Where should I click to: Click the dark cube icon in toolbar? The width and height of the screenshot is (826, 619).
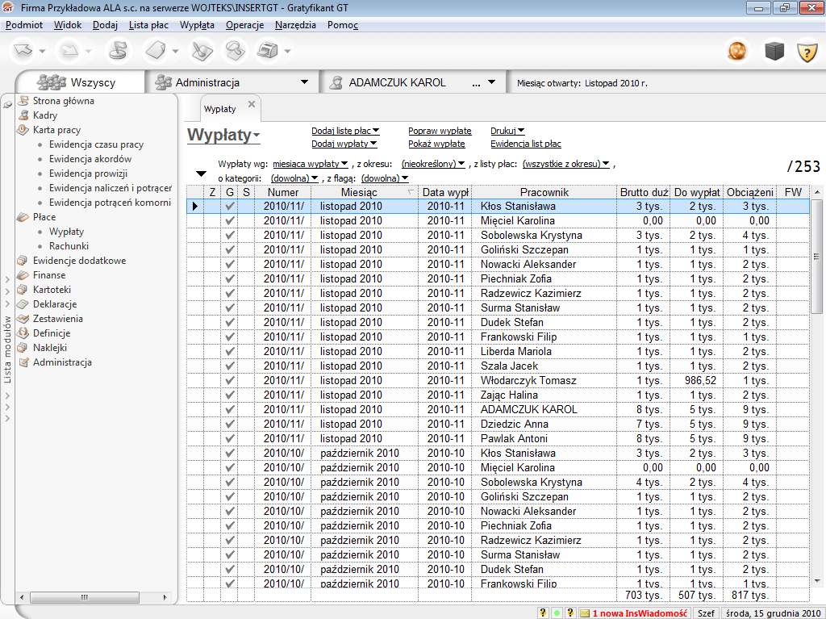point(774,52)
